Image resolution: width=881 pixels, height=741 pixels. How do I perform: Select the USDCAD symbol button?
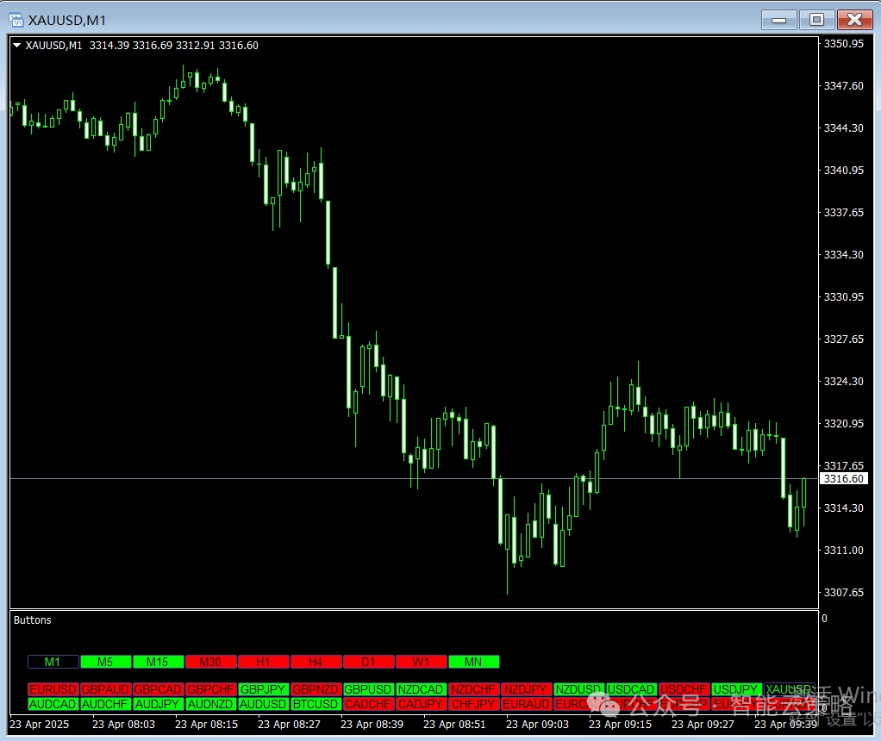[632, 689]
